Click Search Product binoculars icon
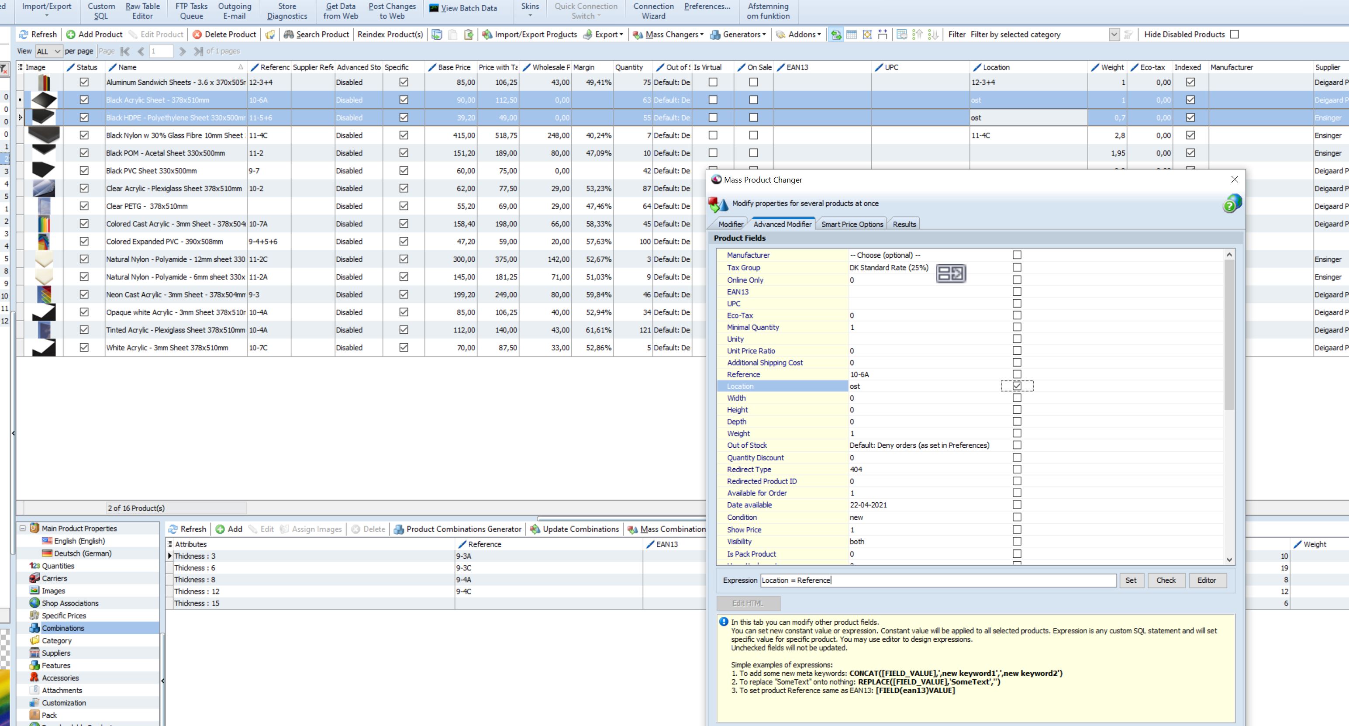Screen dimensions: 1349x726 click(x=289, y=35)
